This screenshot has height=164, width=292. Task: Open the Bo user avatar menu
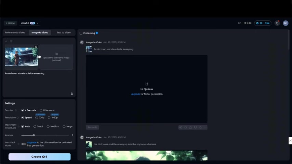tap(286, 23)
